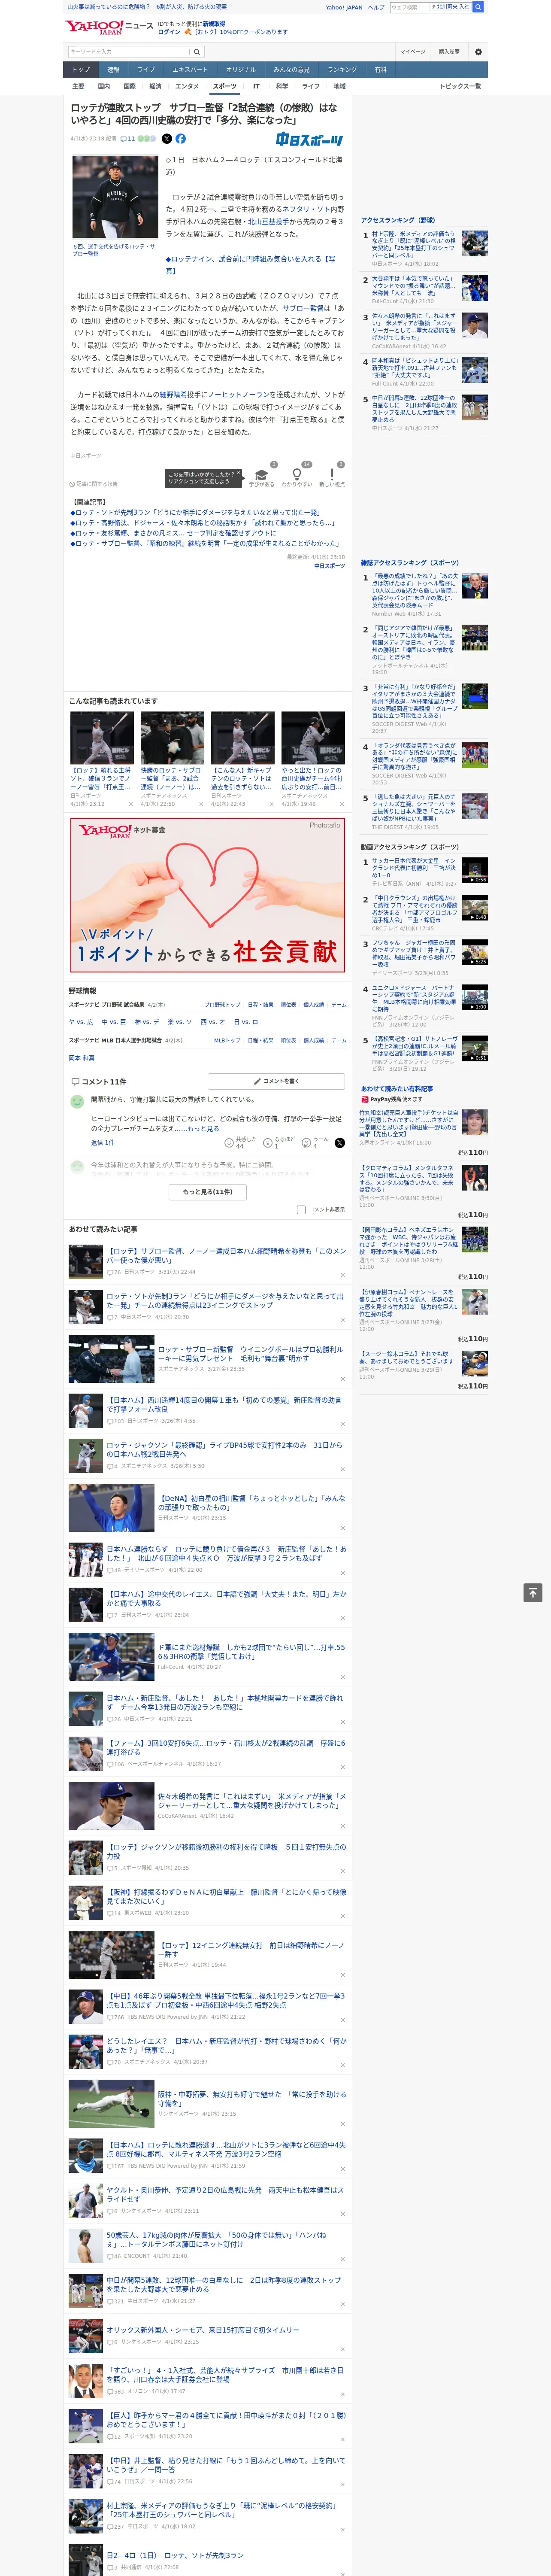Open settings via the gear icon

pyautogui.click(x=478, y=52)
